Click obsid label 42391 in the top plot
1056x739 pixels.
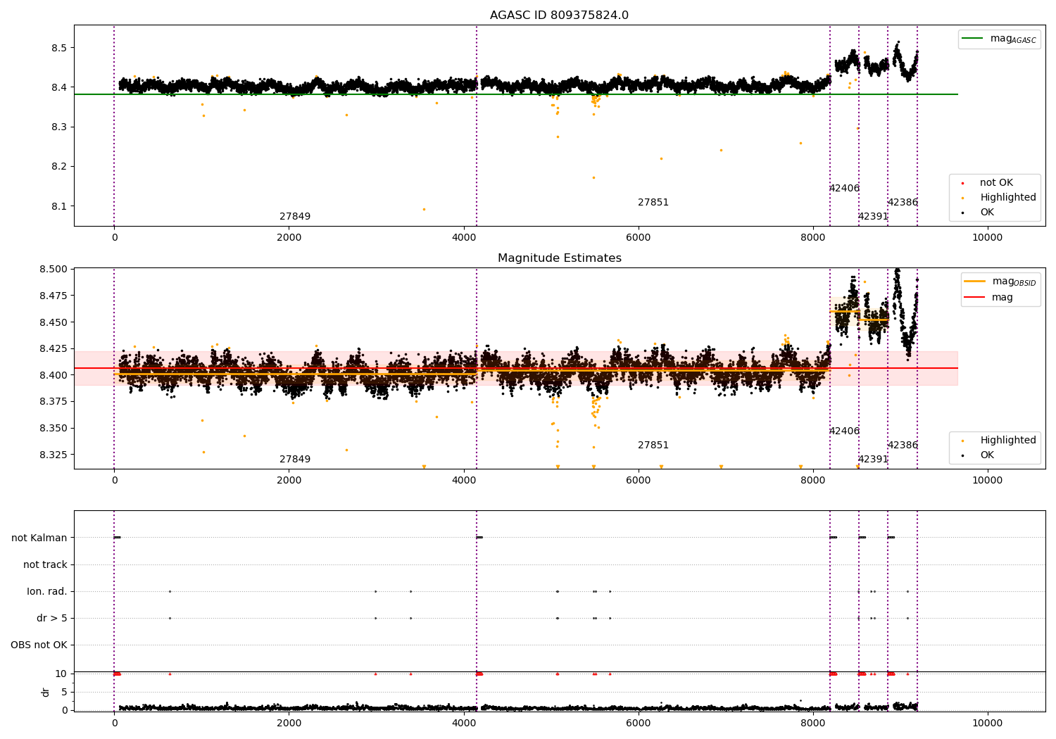tap(873, 217)
